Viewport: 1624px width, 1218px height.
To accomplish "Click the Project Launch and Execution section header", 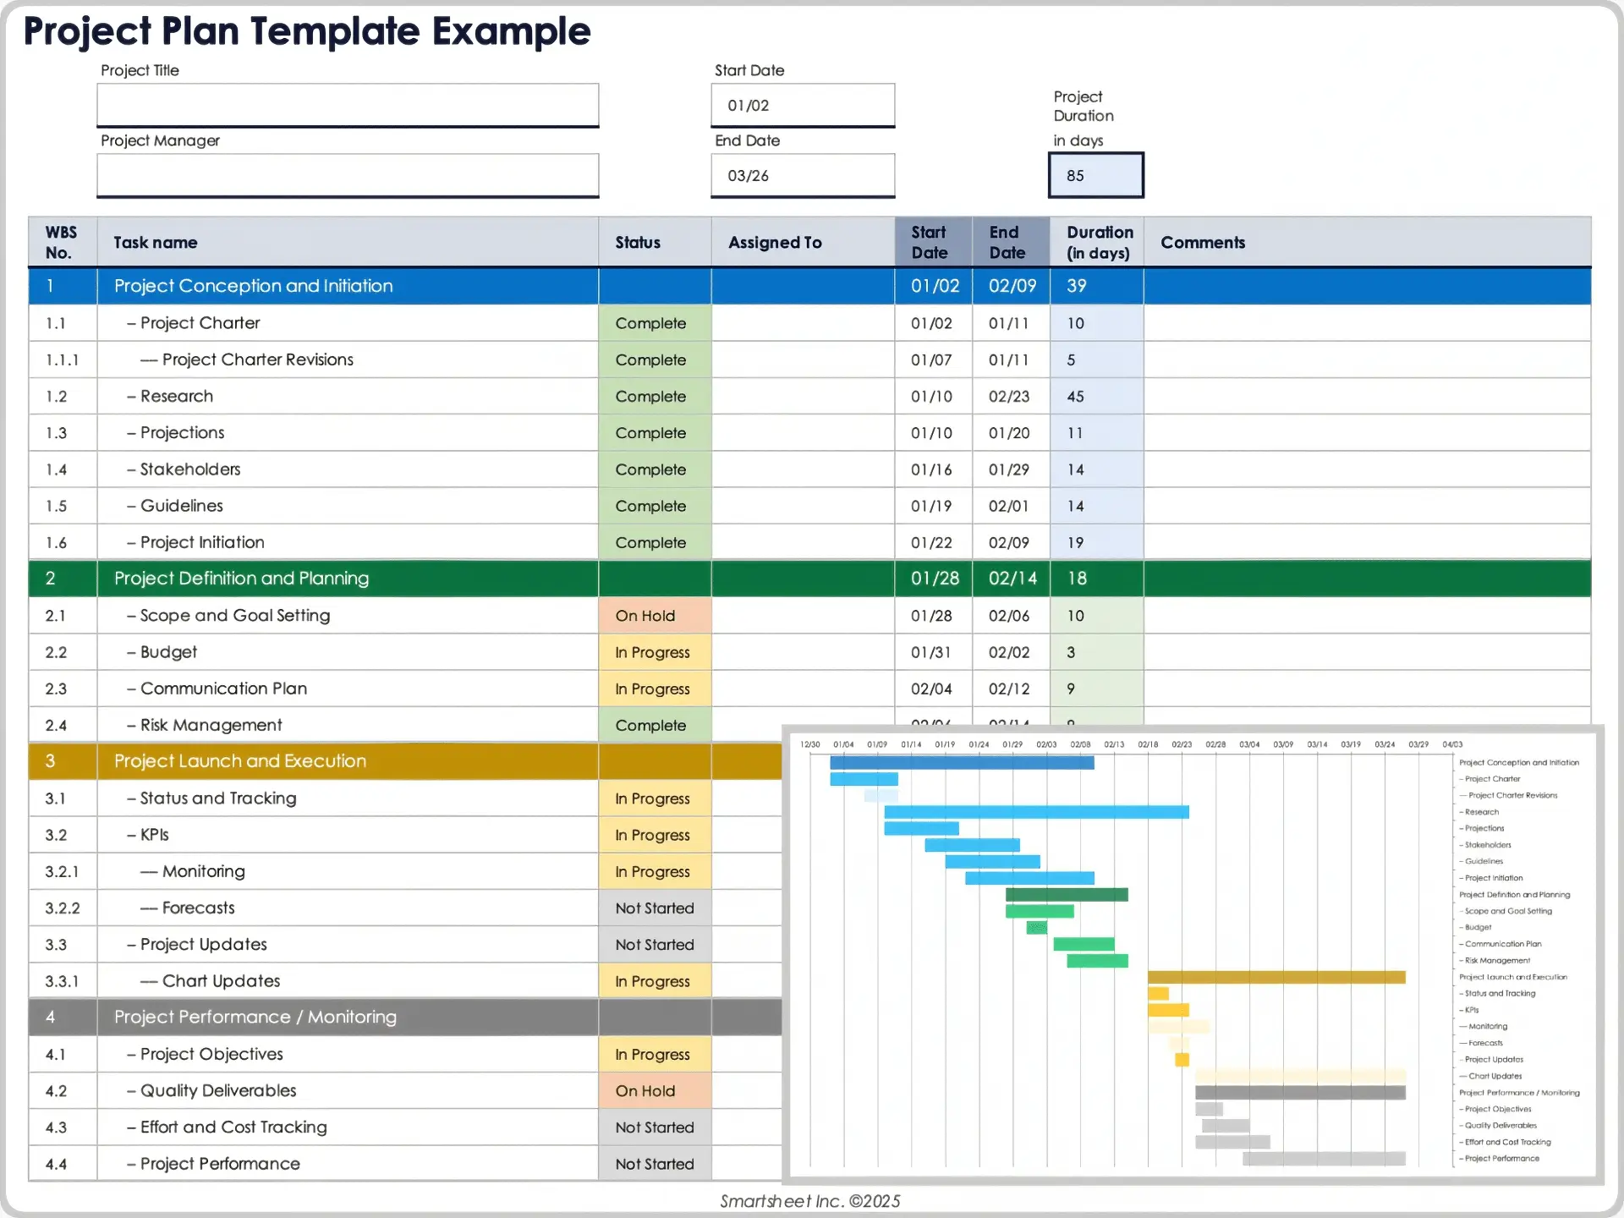I will pos(240,761).
